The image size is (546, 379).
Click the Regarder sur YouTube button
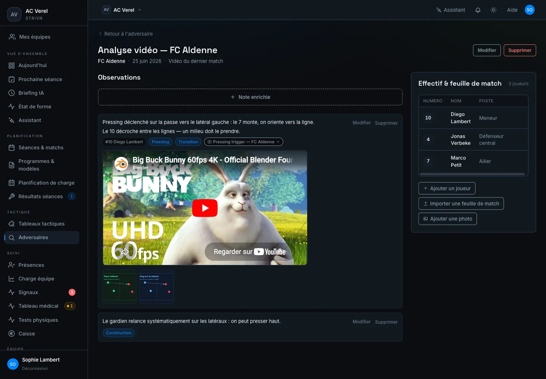249,252
